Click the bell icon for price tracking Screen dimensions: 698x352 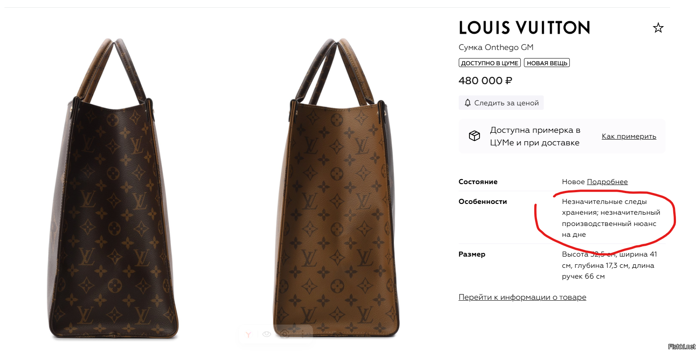pyautogui.click(x=467, y=103)
